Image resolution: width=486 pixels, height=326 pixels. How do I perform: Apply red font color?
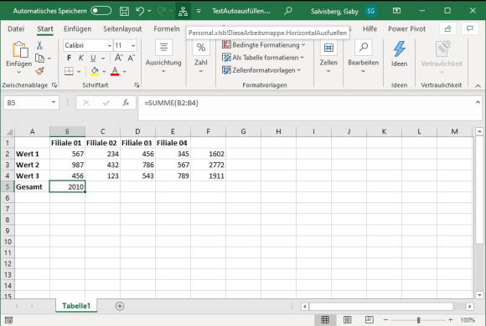coord(115,71)
